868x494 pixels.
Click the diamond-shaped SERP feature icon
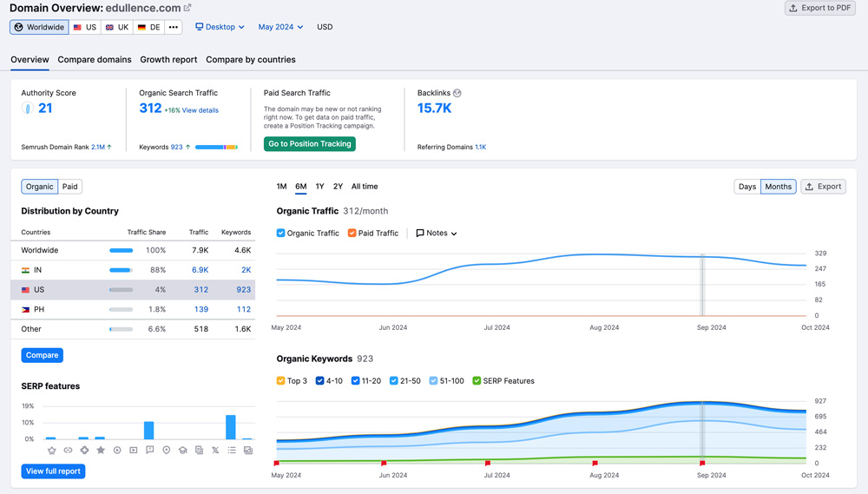[x=84, y=451]
